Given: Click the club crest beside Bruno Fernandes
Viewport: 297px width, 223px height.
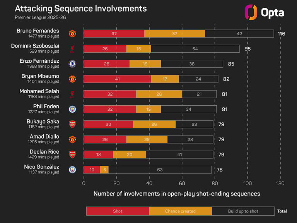Looking at the screenshot, I should pos(72,34).
